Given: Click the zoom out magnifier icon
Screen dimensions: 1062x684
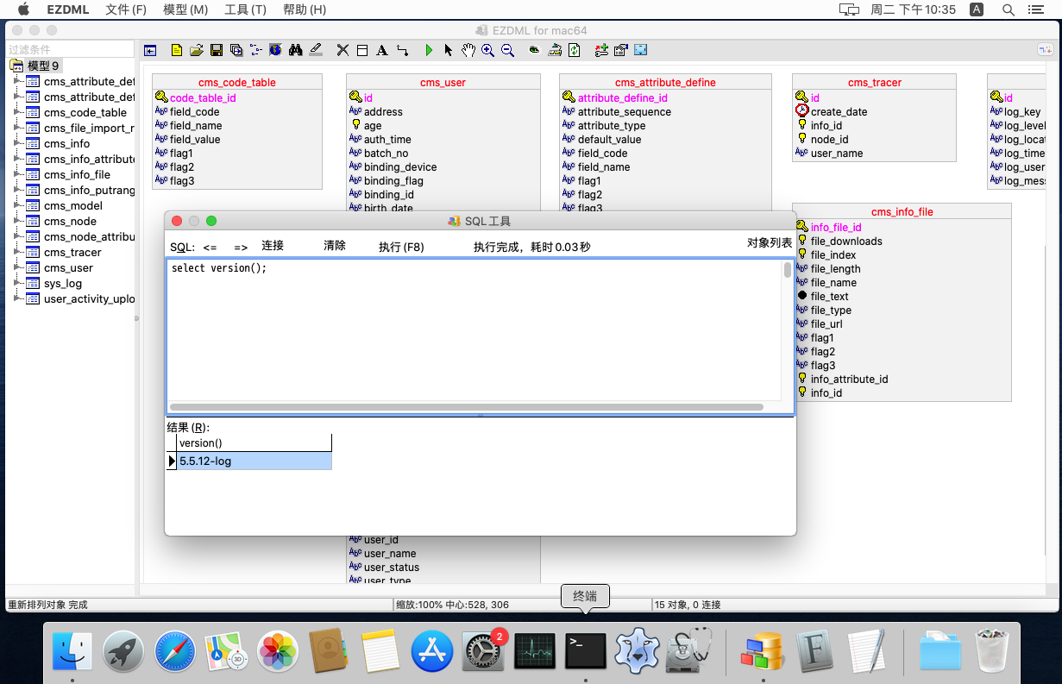Looking at the screenshot, I should coord(508,51).
